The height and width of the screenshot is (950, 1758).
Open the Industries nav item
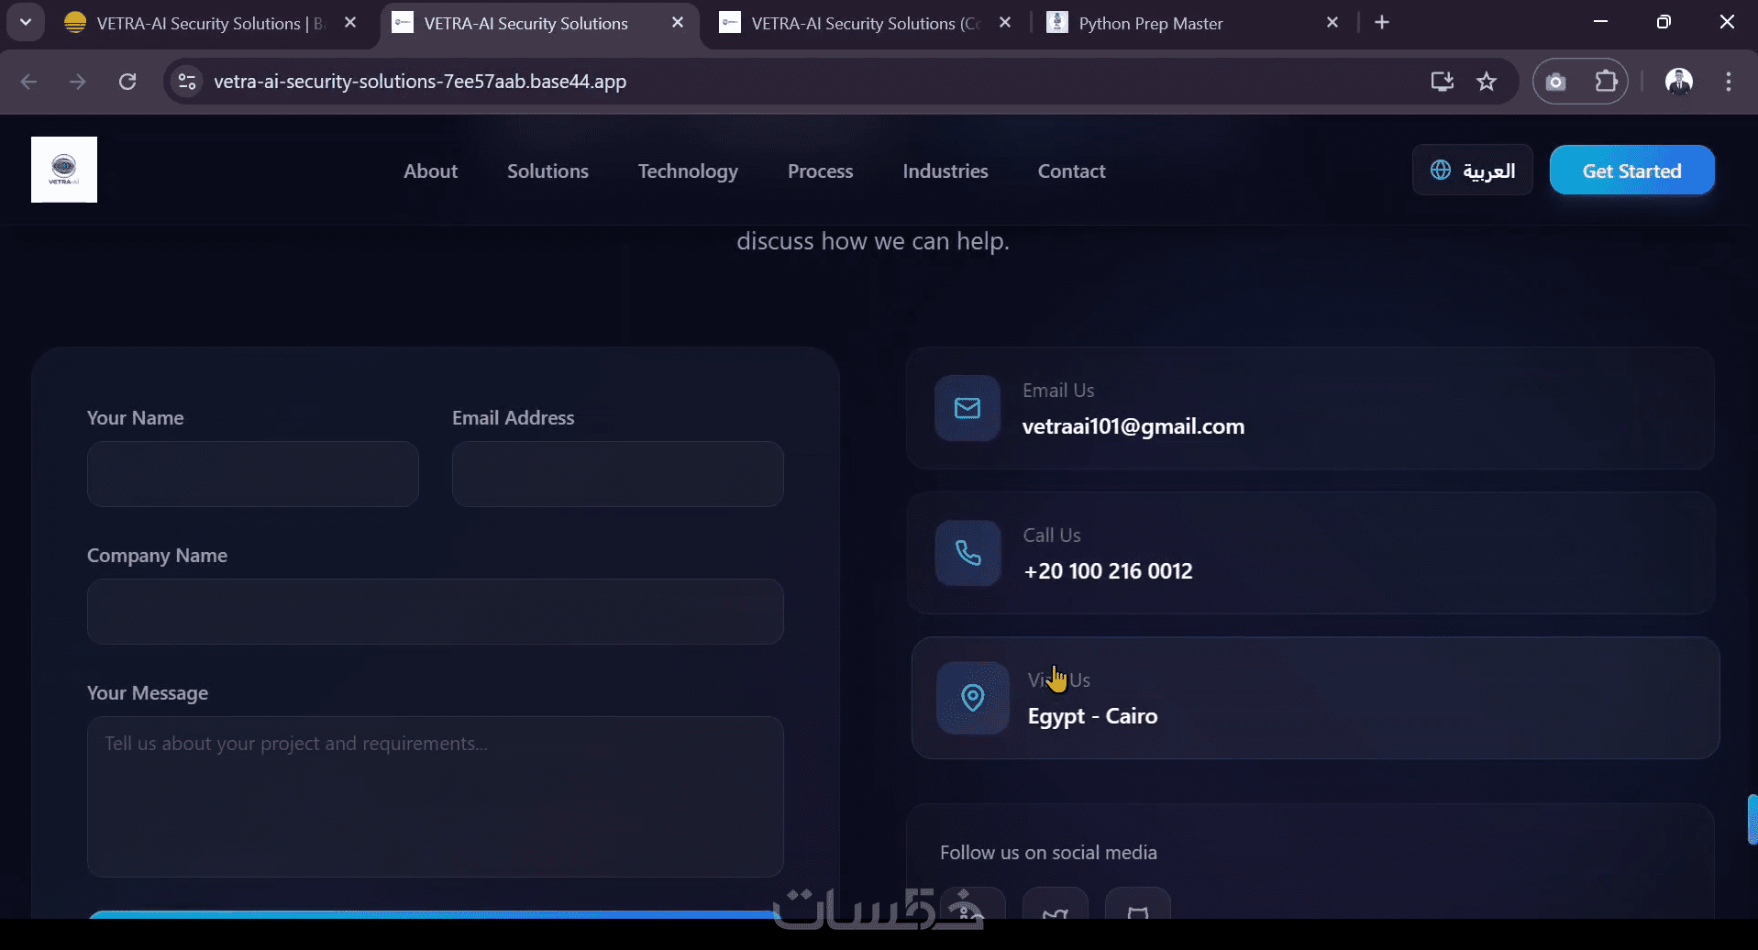pos(945,171)
